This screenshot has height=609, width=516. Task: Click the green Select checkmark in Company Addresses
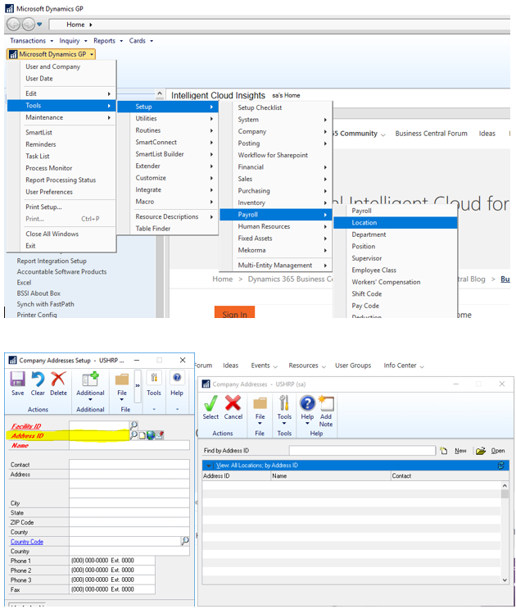[210, 403]
